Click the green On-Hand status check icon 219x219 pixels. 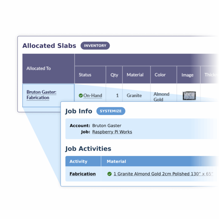81,96
